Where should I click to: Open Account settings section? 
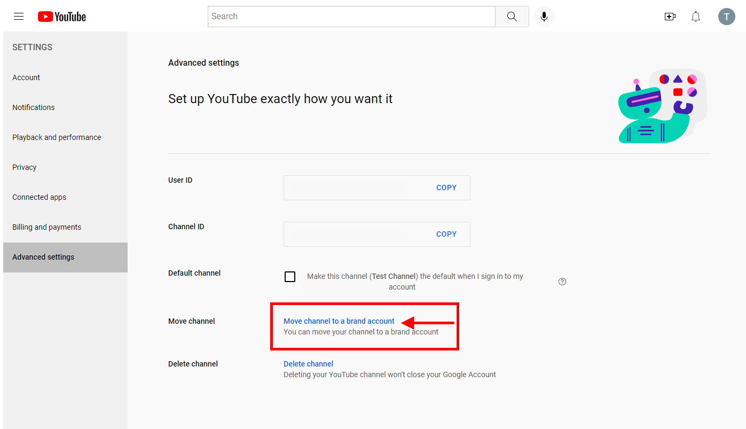point(65,77)
